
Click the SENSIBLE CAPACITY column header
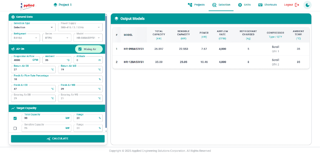click(184, 35)
